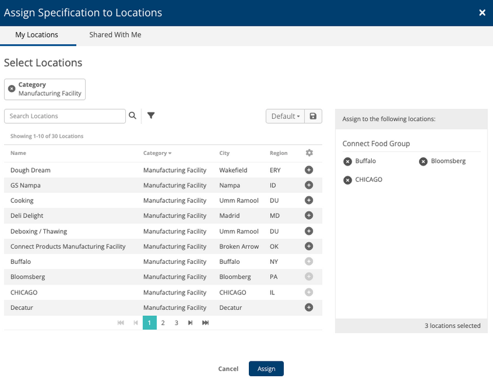Add Dough Dream location with plus icon

309,170
